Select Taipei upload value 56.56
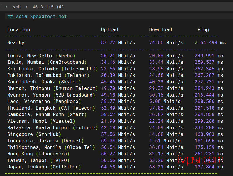233x176 pixels. (x=108, y=160)
